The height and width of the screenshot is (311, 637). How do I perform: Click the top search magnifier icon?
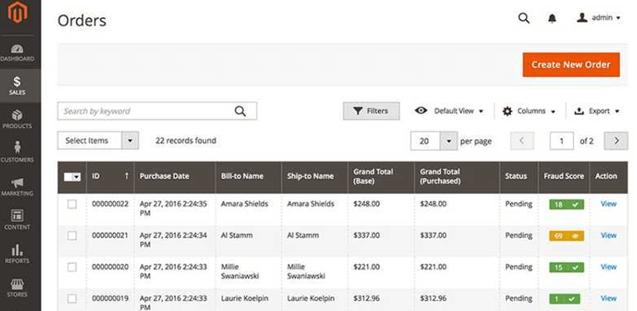(x=524, y=18)
